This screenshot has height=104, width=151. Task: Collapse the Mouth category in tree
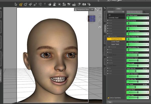tap(108, 34)
